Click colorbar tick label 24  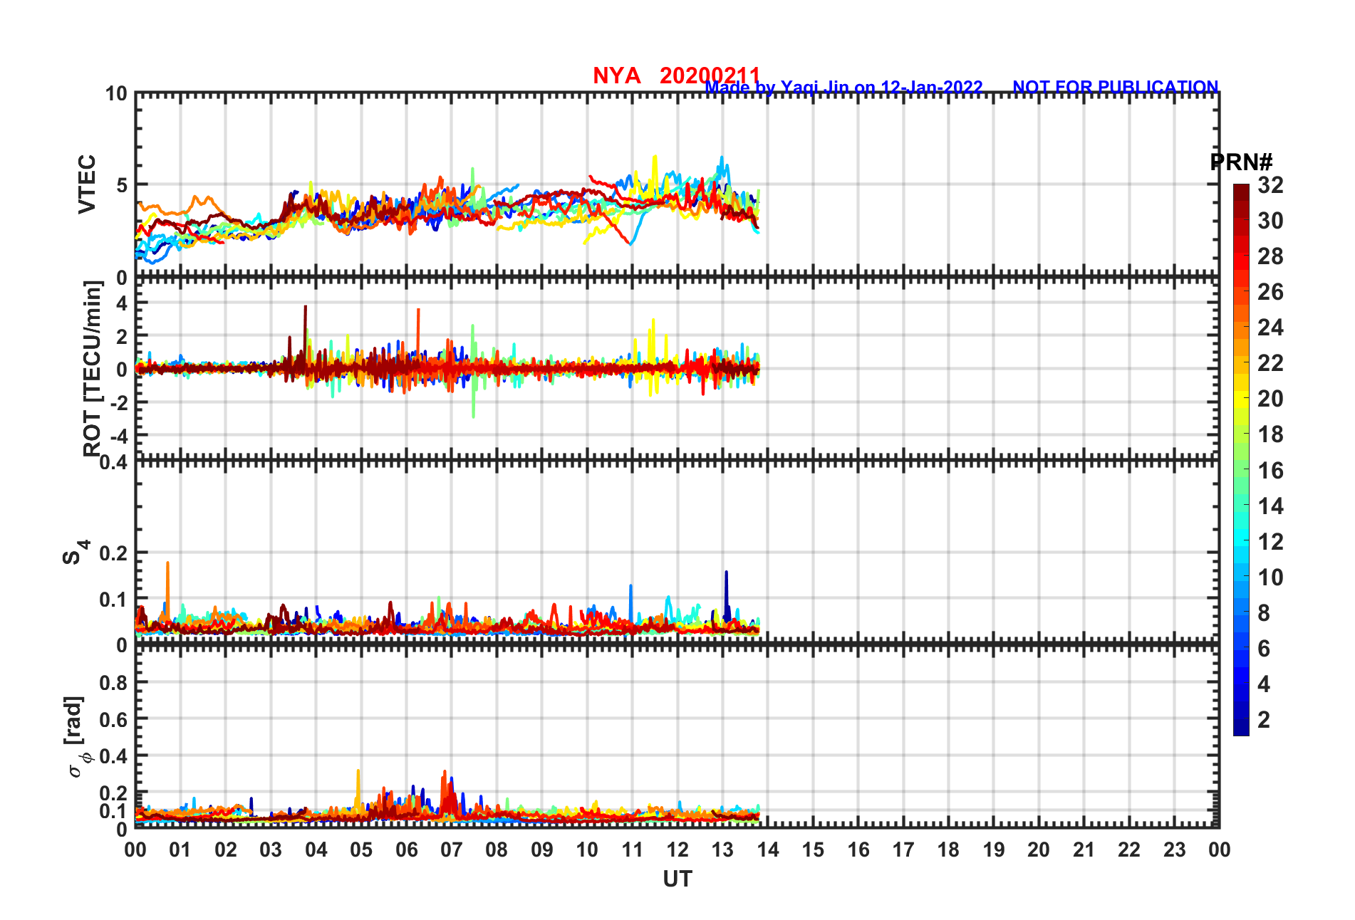(1270, 328)
